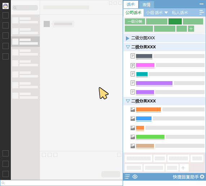
Task: Click the document icon beside magenta entry
Action: 133,65
